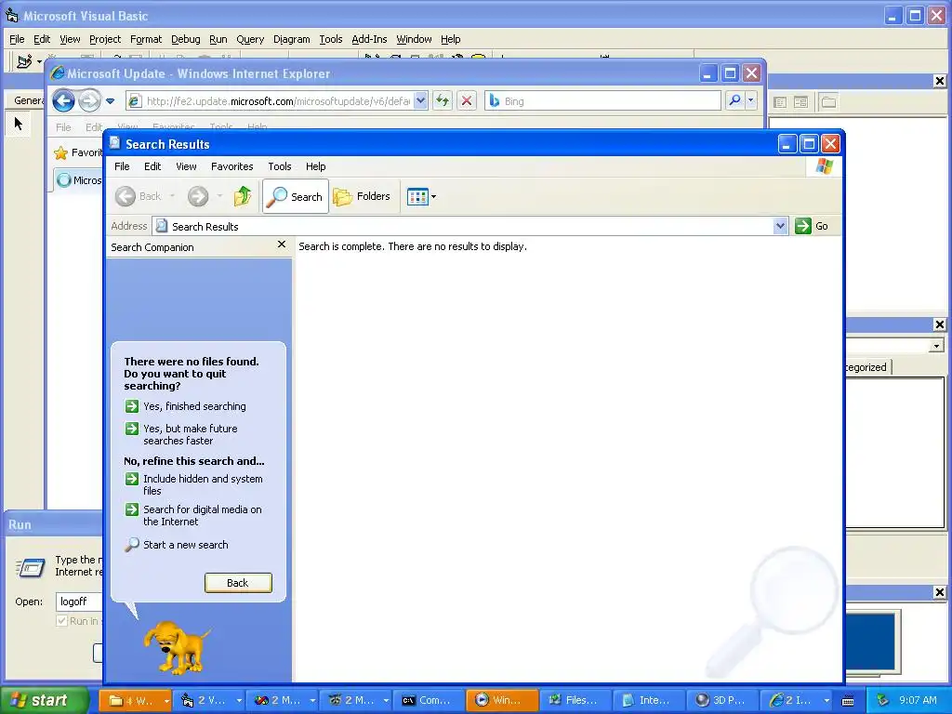The width and height of the screenshot is (952, 714).
Task: Close the Visual Basic Properties panel
Action: (x=939, y=324)
